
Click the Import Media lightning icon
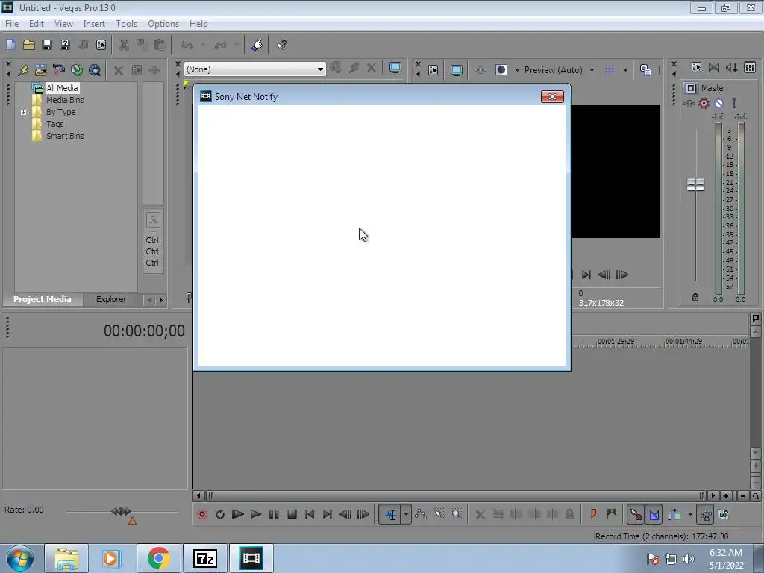coord(23,70)
